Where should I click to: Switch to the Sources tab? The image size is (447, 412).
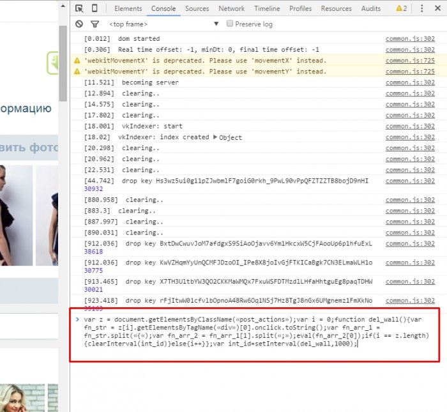point(197,8)
